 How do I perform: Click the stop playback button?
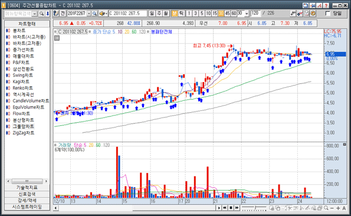click(x=231, y=208)
